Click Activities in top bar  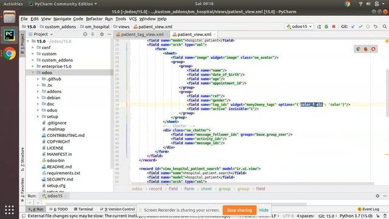[13, 4]
